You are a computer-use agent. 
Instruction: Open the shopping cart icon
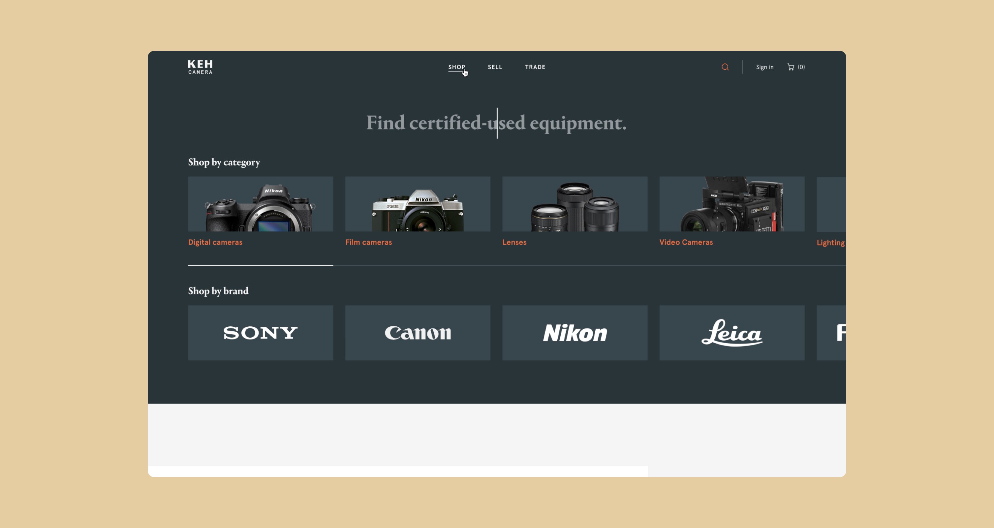click(x=791, y=67)
